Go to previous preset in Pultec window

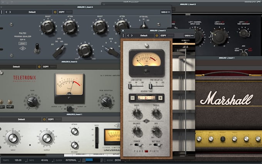point(6,12)
